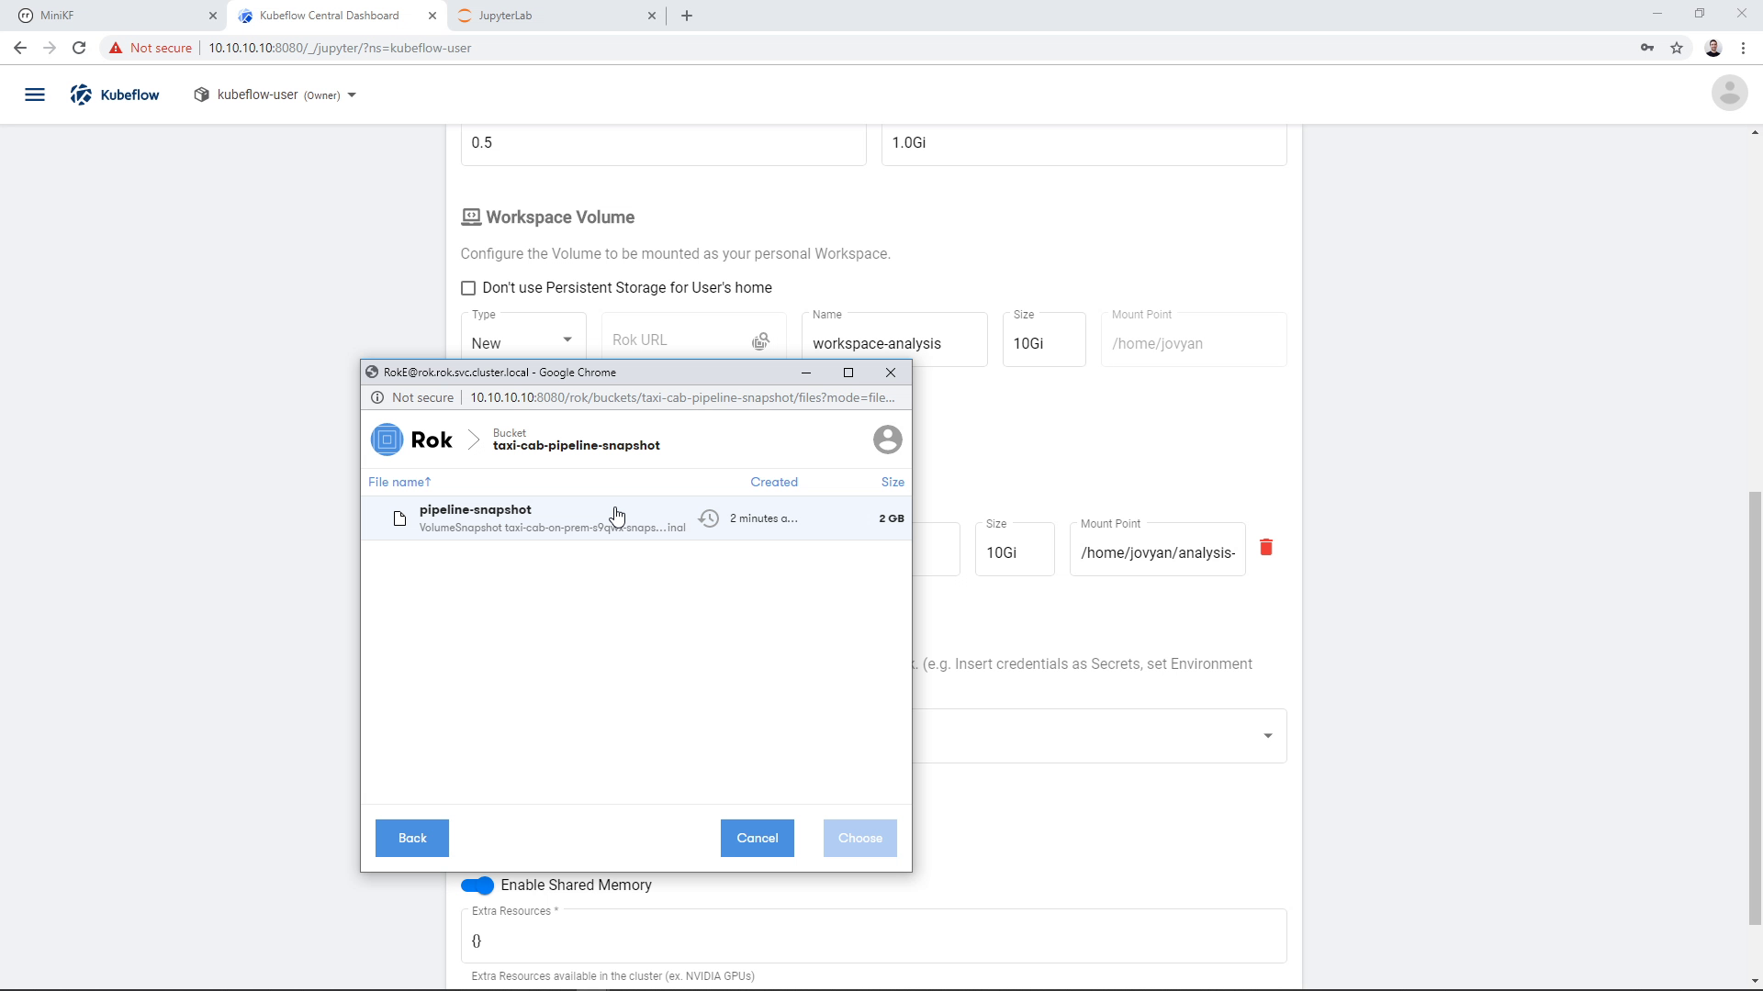Select the Kubeflow Central Dashboard tab

pos(337,16)
